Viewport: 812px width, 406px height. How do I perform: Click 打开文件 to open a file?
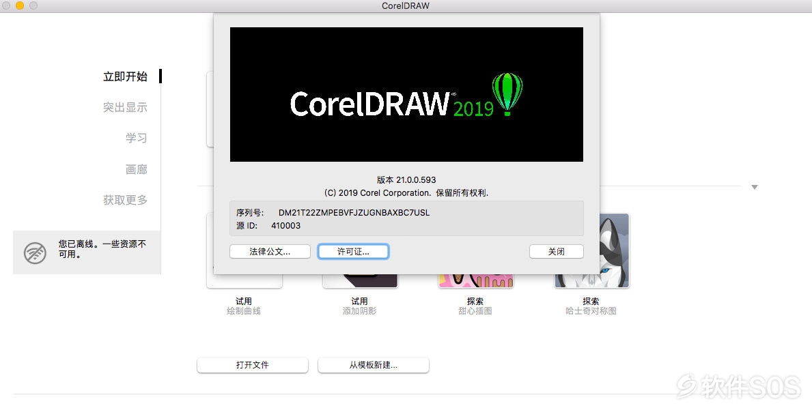[253, 365]
